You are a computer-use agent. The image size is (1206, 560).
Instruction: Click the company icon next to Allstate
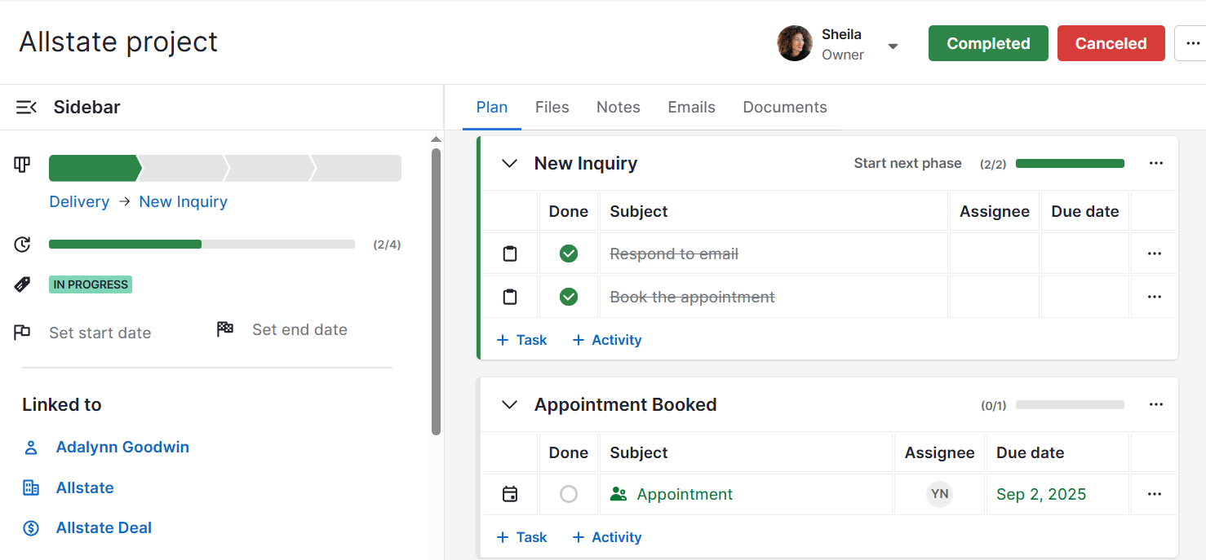pos(30,487)
